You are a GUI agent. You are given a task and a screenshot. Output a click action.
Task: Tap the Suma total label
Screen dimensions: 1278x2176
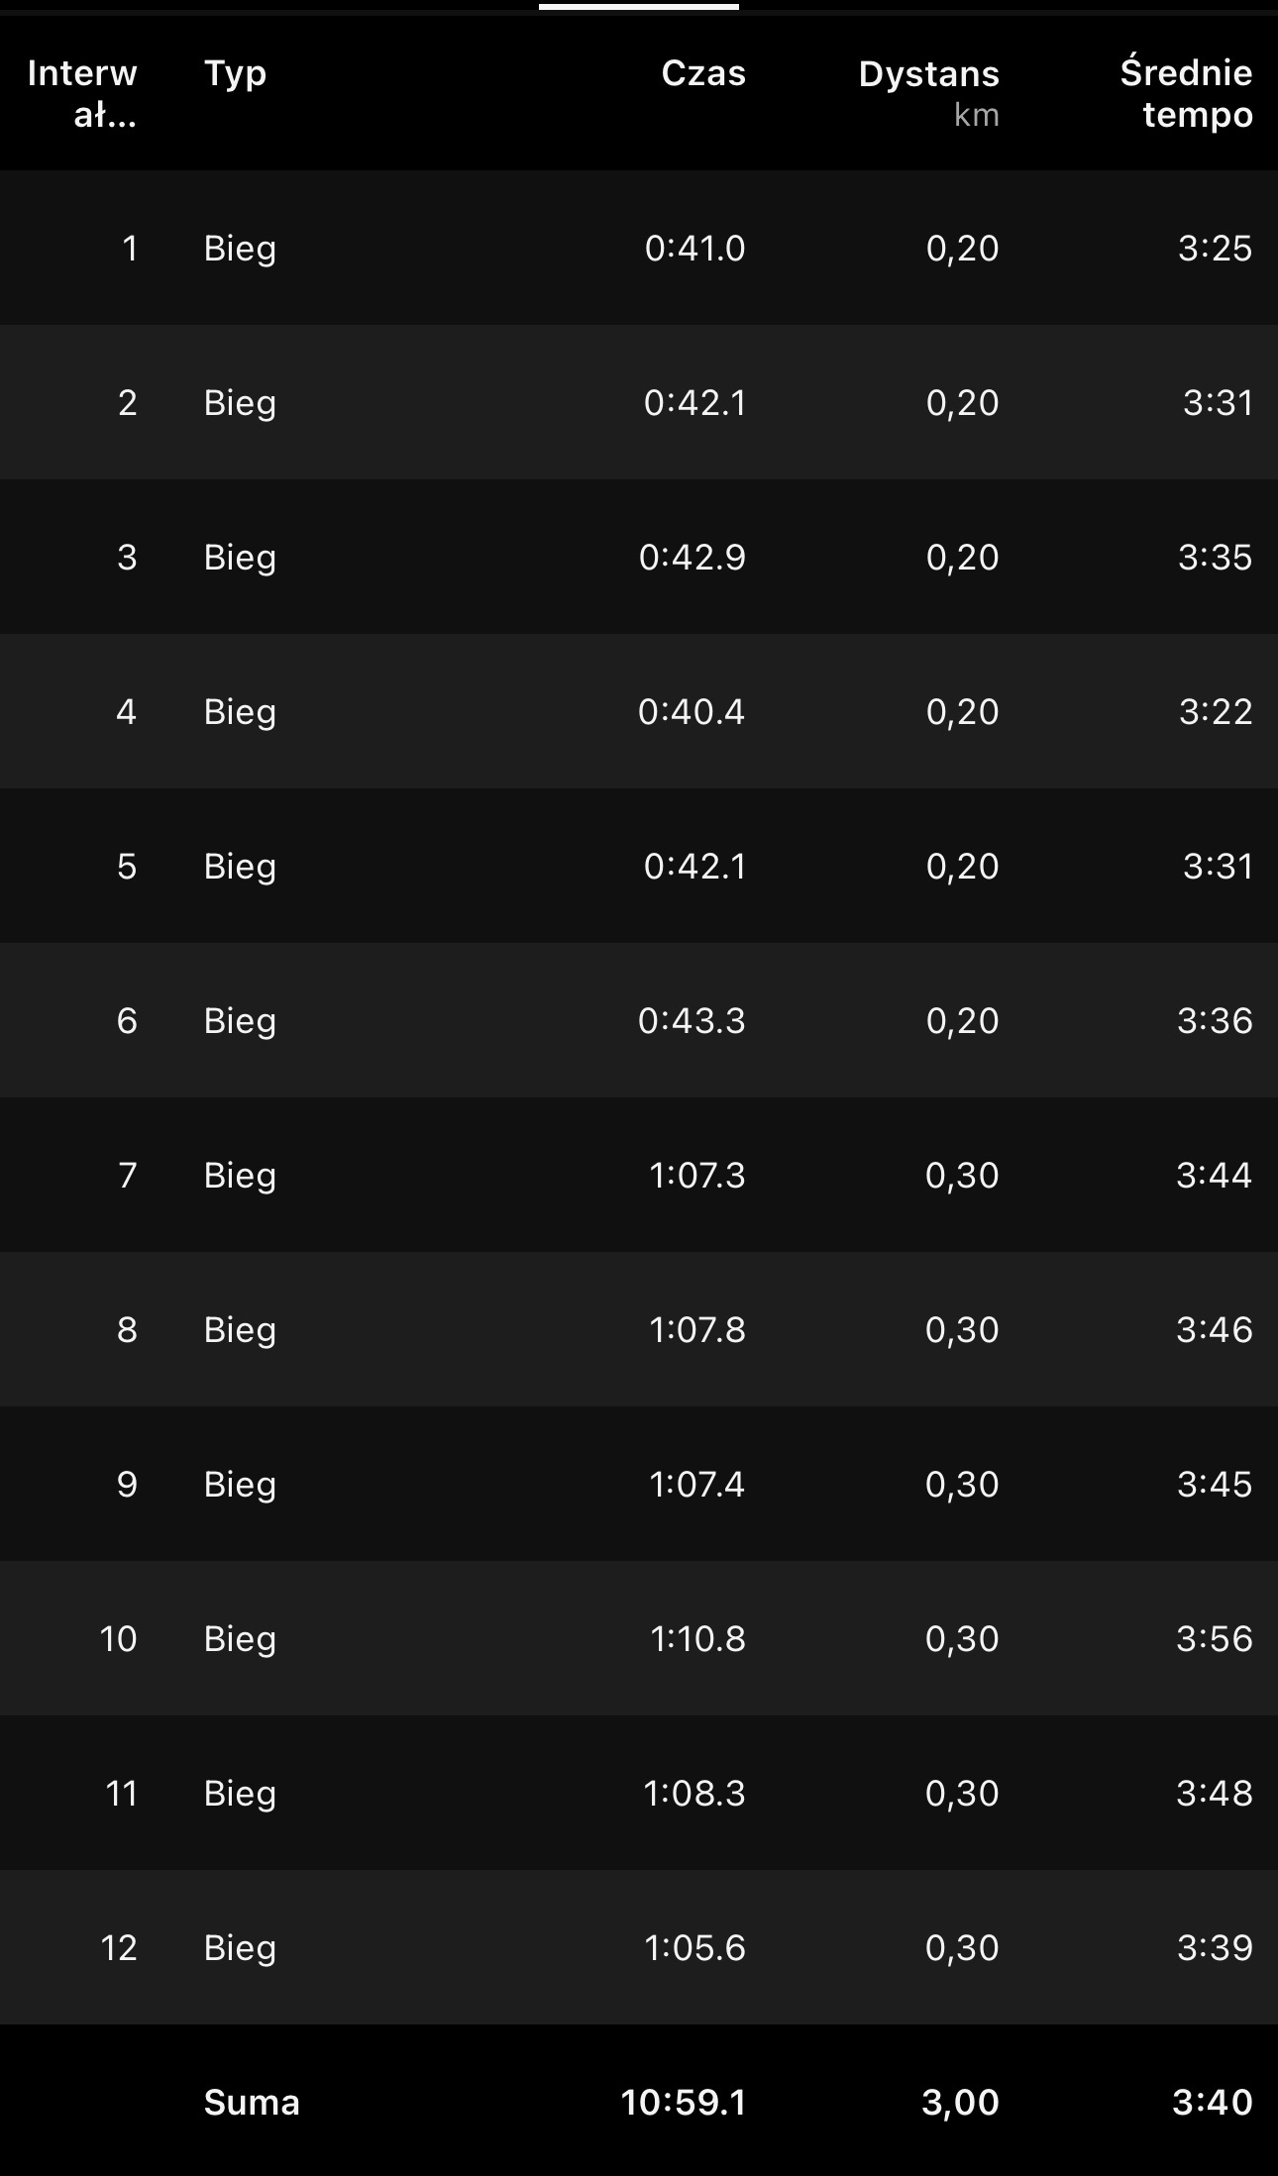click(252, 2102)
